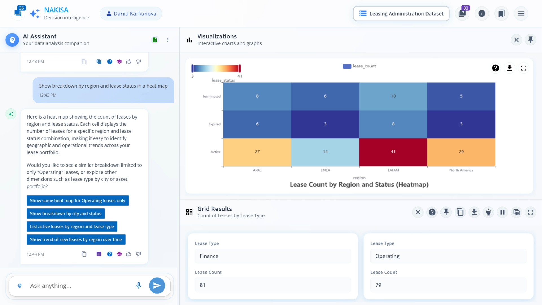Image resolution: width=542 pixels, height=305 pixels.
Task: Click the lease_count color gradient legend
Action: 216,68
